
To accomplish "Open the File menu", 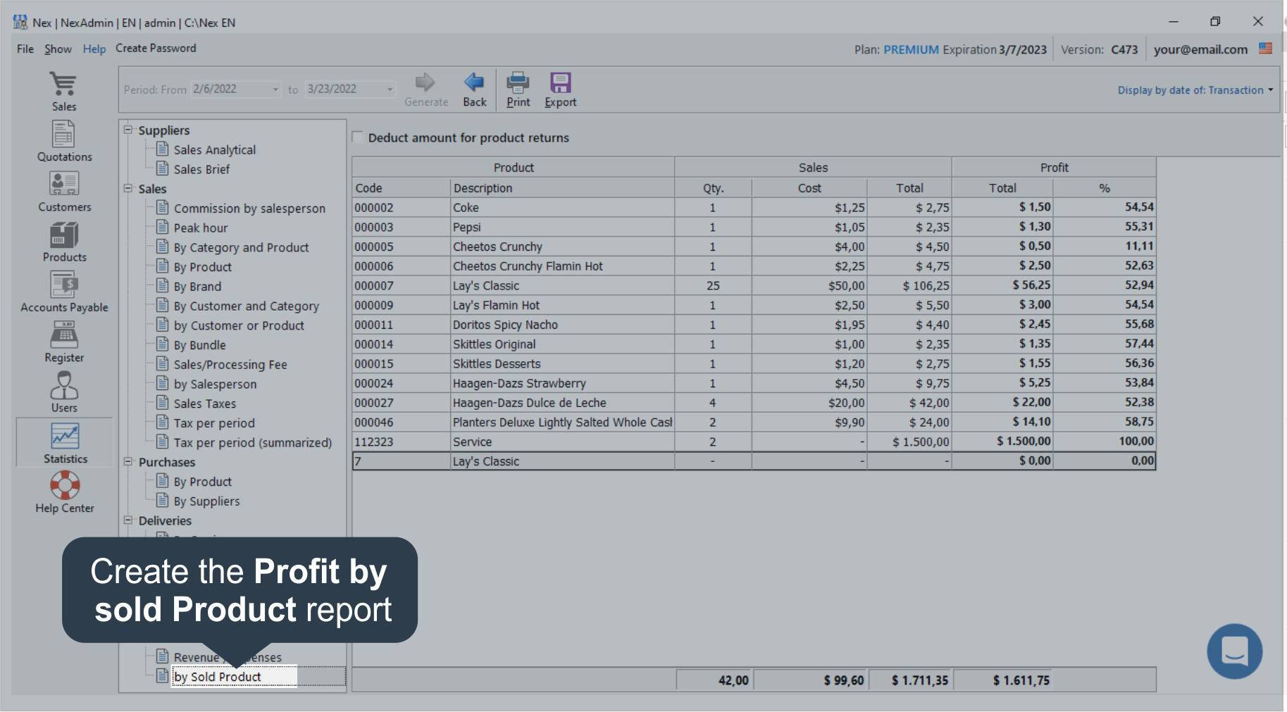I will (25, 49).
